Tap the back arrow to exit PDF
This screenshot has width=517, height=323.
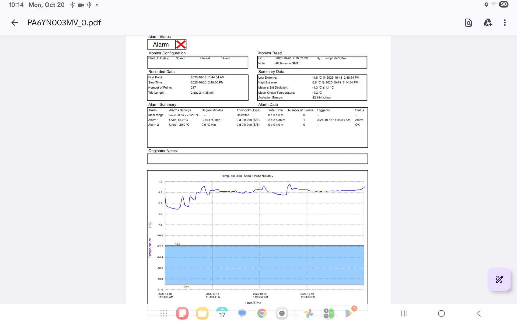[15, 23]
